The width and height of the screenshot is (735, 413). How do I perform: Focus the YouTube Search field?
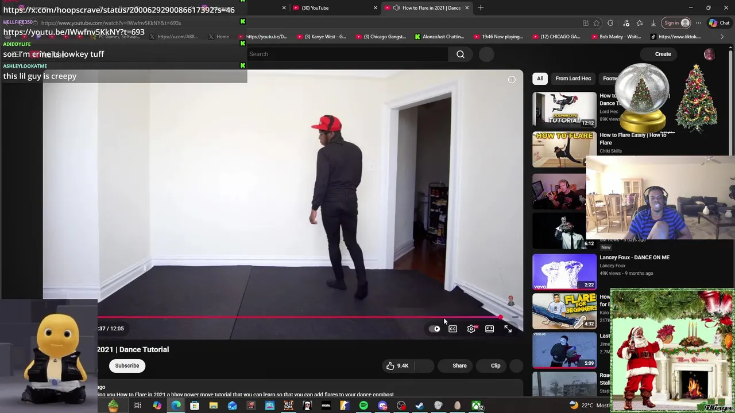(348, 54)
